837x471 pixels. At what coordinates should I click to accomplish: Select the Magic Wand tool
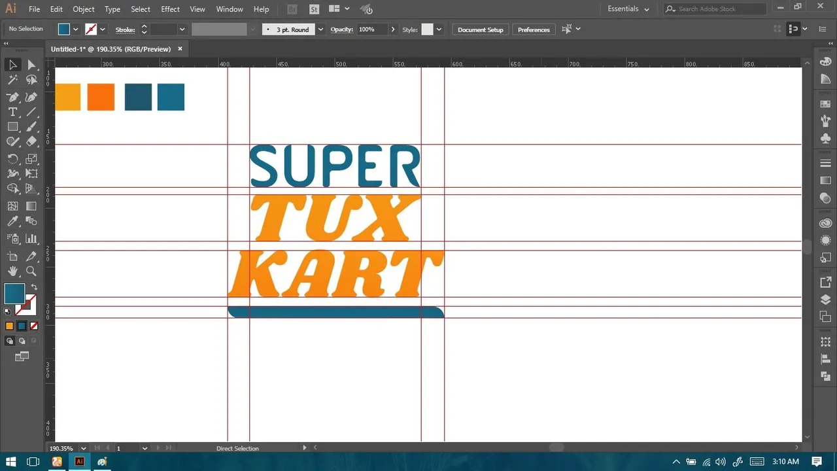(x=12, y=80)
